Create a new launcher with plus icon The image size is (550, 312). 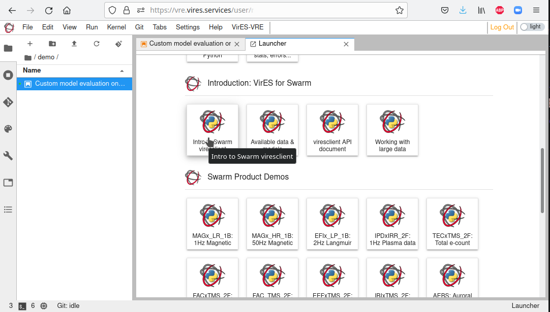[x=30, y=44]
